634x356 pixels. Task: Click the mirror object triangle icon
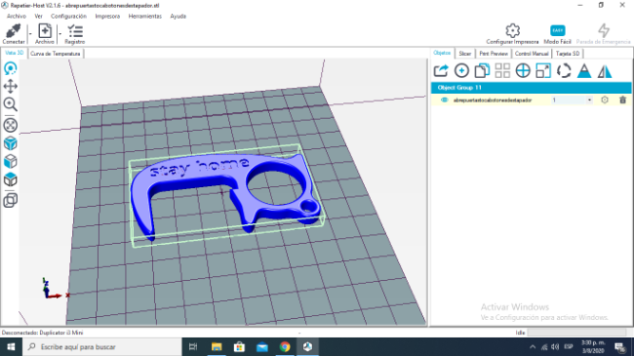point(605,71)
